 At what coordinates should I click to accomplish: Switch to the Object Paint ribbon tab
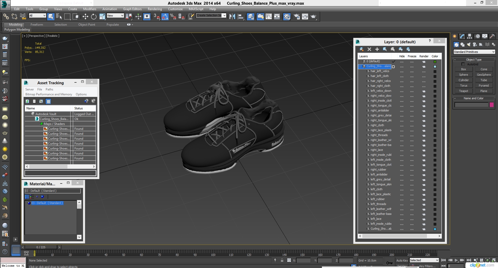pos(87,25)
